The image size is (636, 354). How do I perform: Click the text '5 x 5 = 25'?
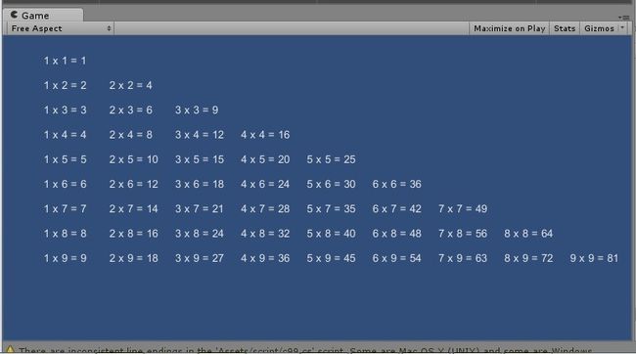(331, 159)
